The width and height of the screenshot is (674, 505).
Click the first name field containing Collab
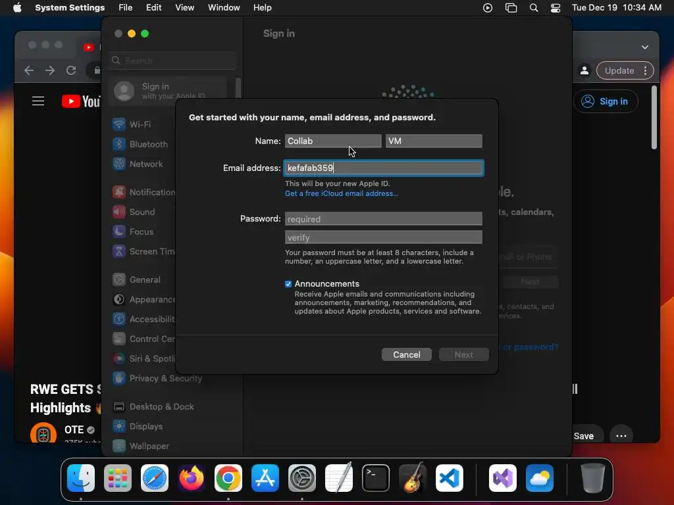pos(332,141)
